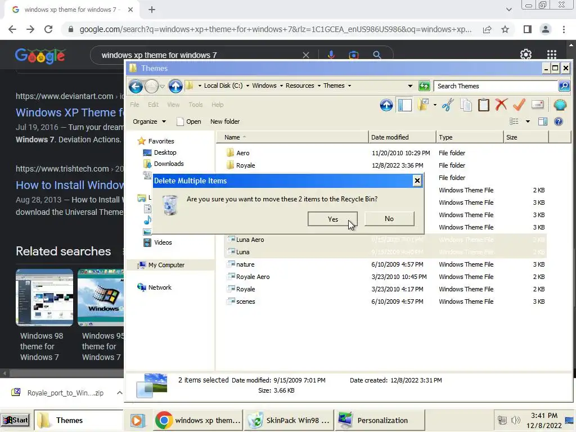Click the email envelope toolbar icon
Image resolution: width=576 pixels, height=432 pixels.
pos(537,105)
